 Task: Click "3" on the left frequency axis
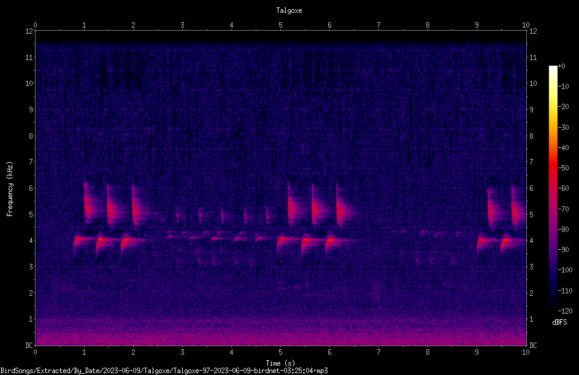tap(31, 267)
